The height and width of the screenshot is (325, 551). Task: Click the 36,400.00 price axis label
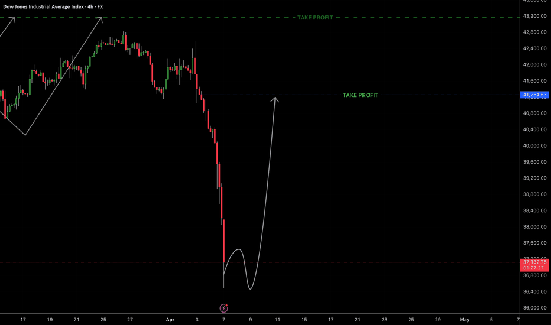[x=534, y=291]
